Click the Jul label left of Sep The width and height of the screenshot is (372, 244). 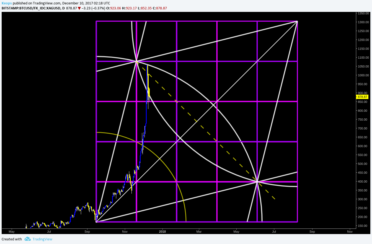(x=49, y=231)
